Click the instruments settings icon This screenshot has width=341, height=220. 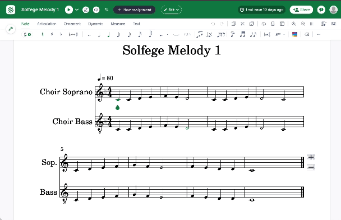(x=324, y=24)
